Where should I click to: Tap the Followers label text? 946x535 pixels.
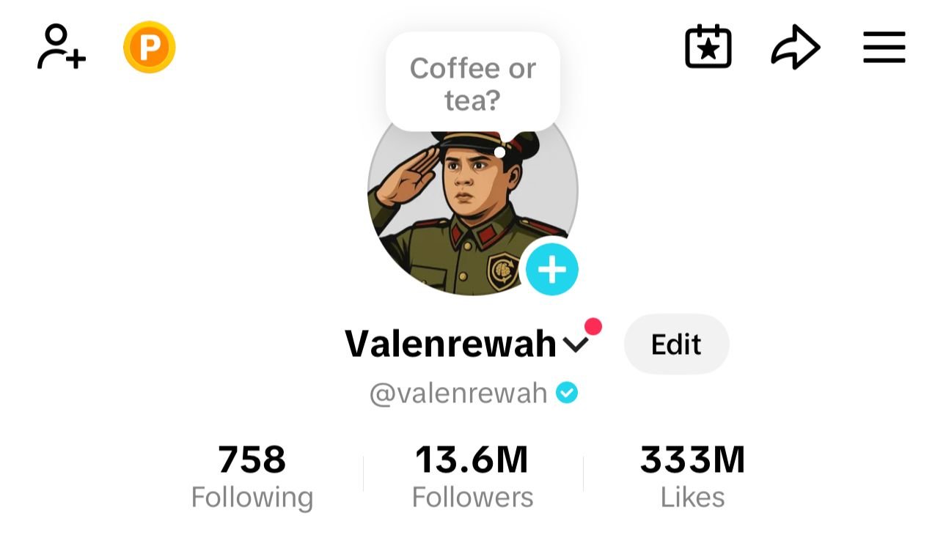tap(472, 498)
